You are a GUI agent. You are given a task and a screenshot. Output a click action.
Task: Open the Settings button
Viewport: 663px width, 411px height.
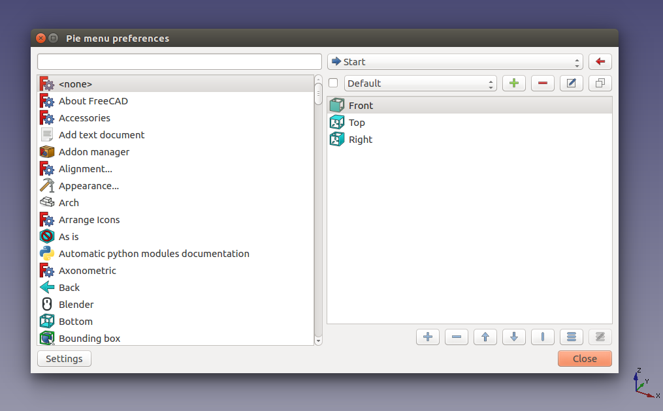63,358
